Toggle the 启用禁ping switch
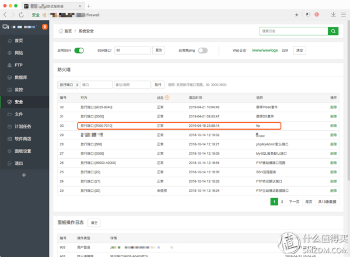 coord(203,51)
